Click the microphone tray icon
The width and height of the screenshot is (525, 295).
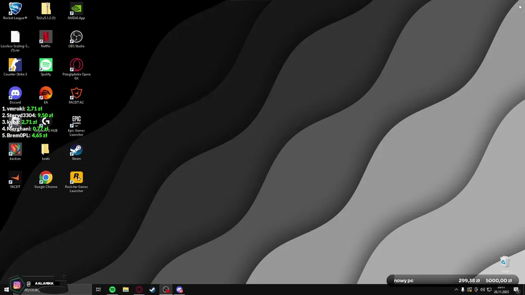tap(463, 290)
